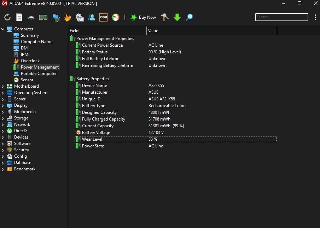
Task: Select the Fully Charged Capacity row
Action: [175, 119]
